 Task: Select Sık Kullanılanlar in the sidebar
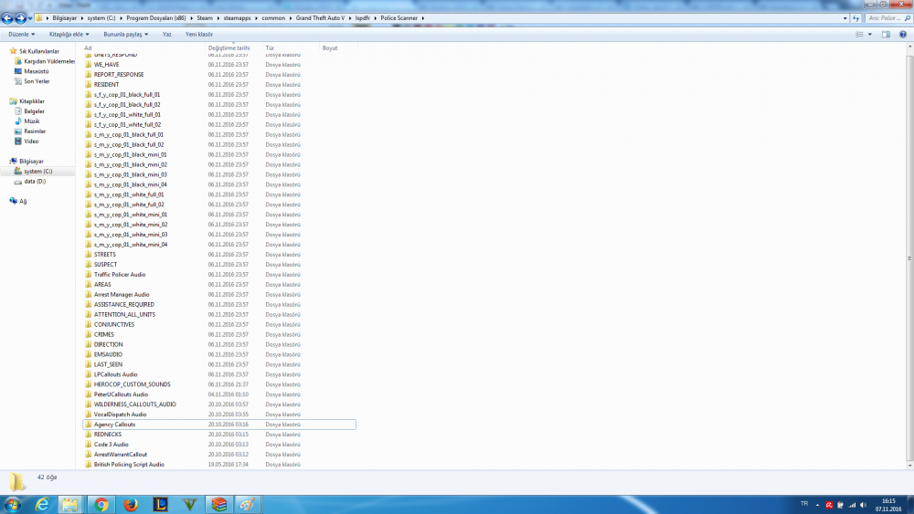pos(38,51)
